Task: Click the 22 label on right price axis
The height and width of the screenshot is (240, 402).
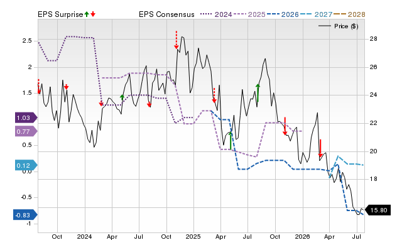Action: tap(373, 123)
